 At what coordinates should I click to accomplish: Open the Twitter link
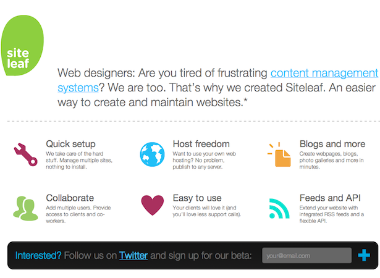coord(133,256)
